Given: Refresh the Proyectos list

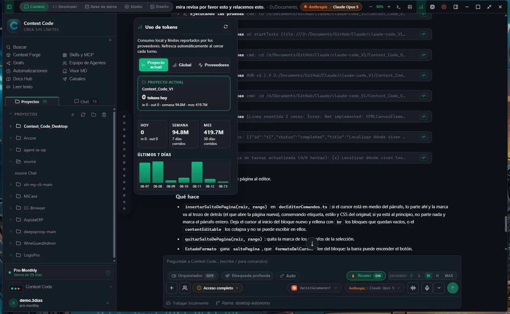Looking at the screenshot, I should coord(83,115).
